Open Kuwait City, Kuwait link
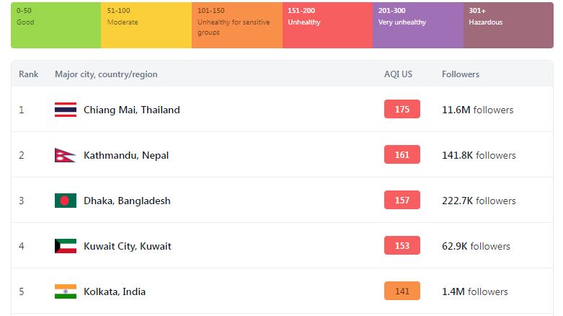Image resolution: width=563 pixels, height=316 pixels. (x=128, y=246)
